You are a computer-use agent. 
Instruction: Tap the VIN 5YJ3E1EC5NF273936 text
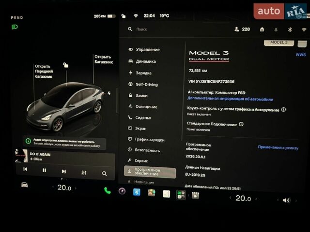(x=211, y=82)
